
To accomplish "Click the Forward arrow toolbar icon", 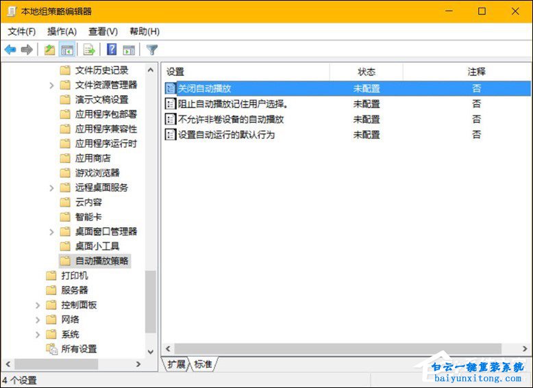I will click(27, 50).
